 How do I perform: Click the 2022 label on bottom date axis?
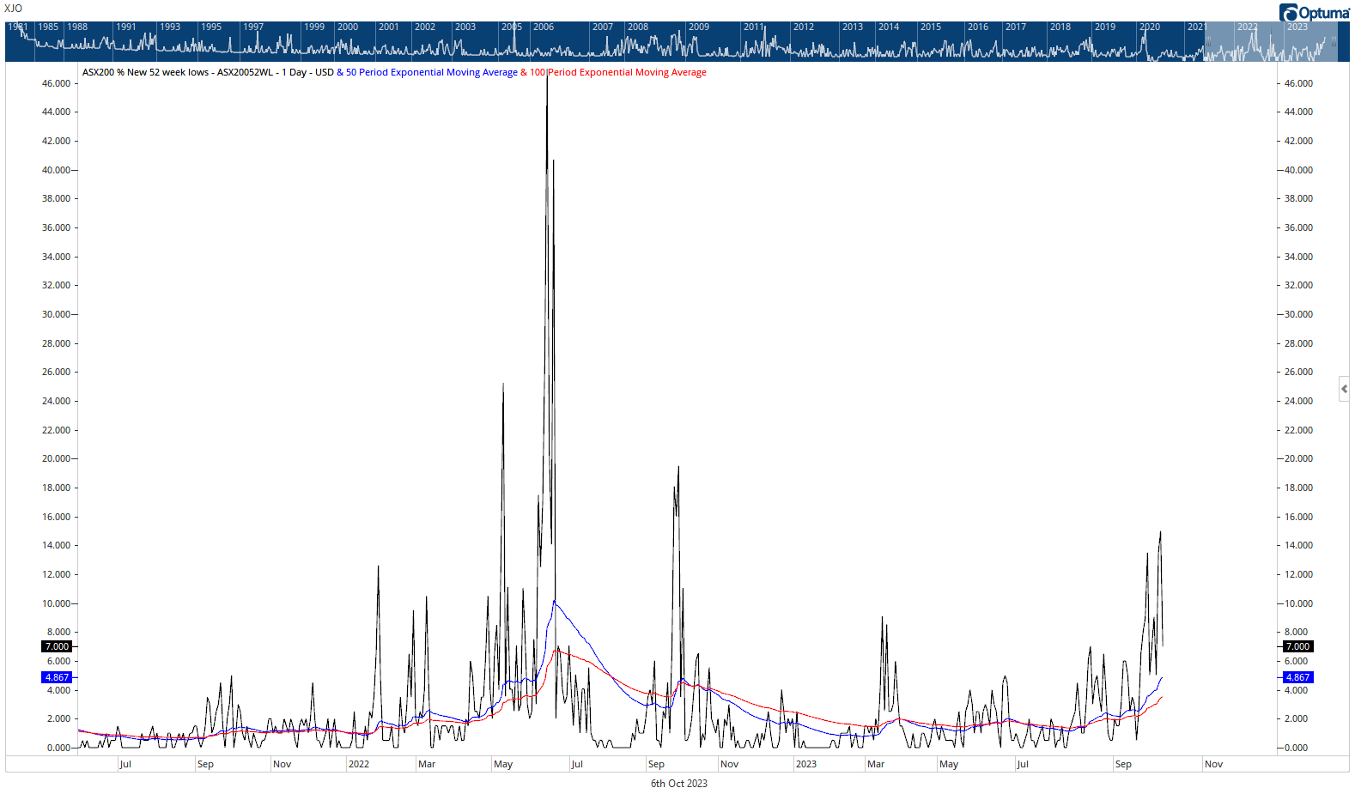(x=359, y=764)
